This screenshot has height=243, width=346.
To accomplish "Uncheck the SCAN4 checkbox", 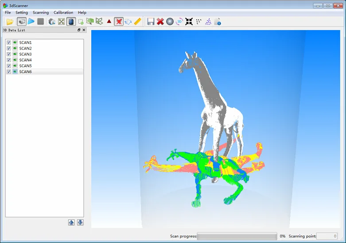I will pos(9,60).
